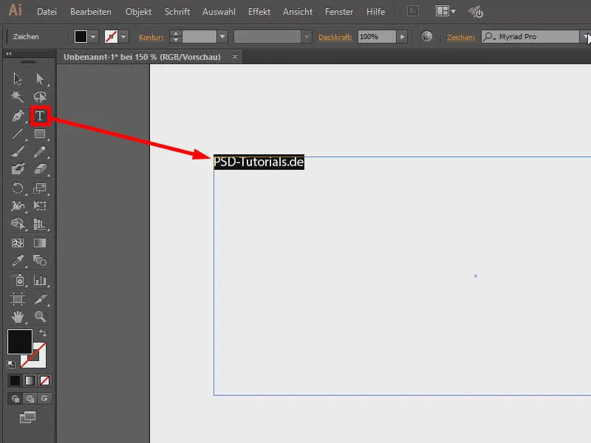Select the Paintbrush tool
The image size is (591, 443).
(x=17, y=151)
